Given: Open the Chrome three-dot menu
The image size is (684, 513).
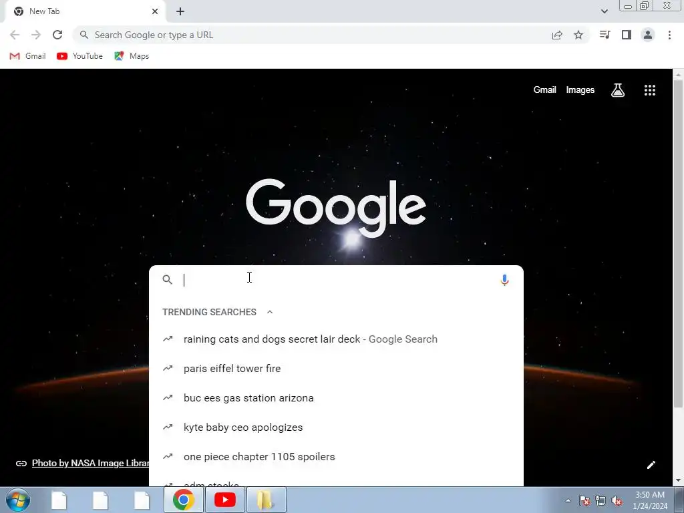Looking at the screenshot, I should click(x=669, y=35).
